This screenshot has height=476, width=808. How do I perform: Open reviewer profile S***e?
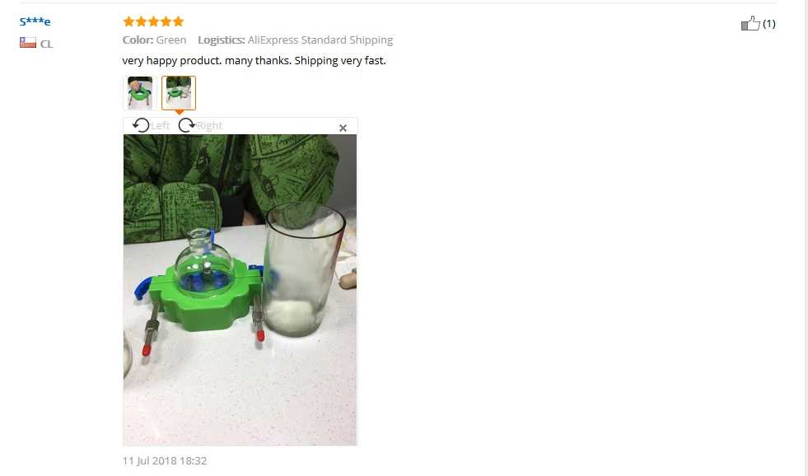coord(35,21)
